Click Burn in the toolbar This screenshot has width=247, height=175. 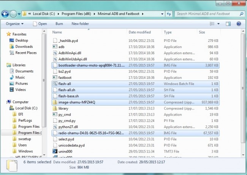coord(59,24)
